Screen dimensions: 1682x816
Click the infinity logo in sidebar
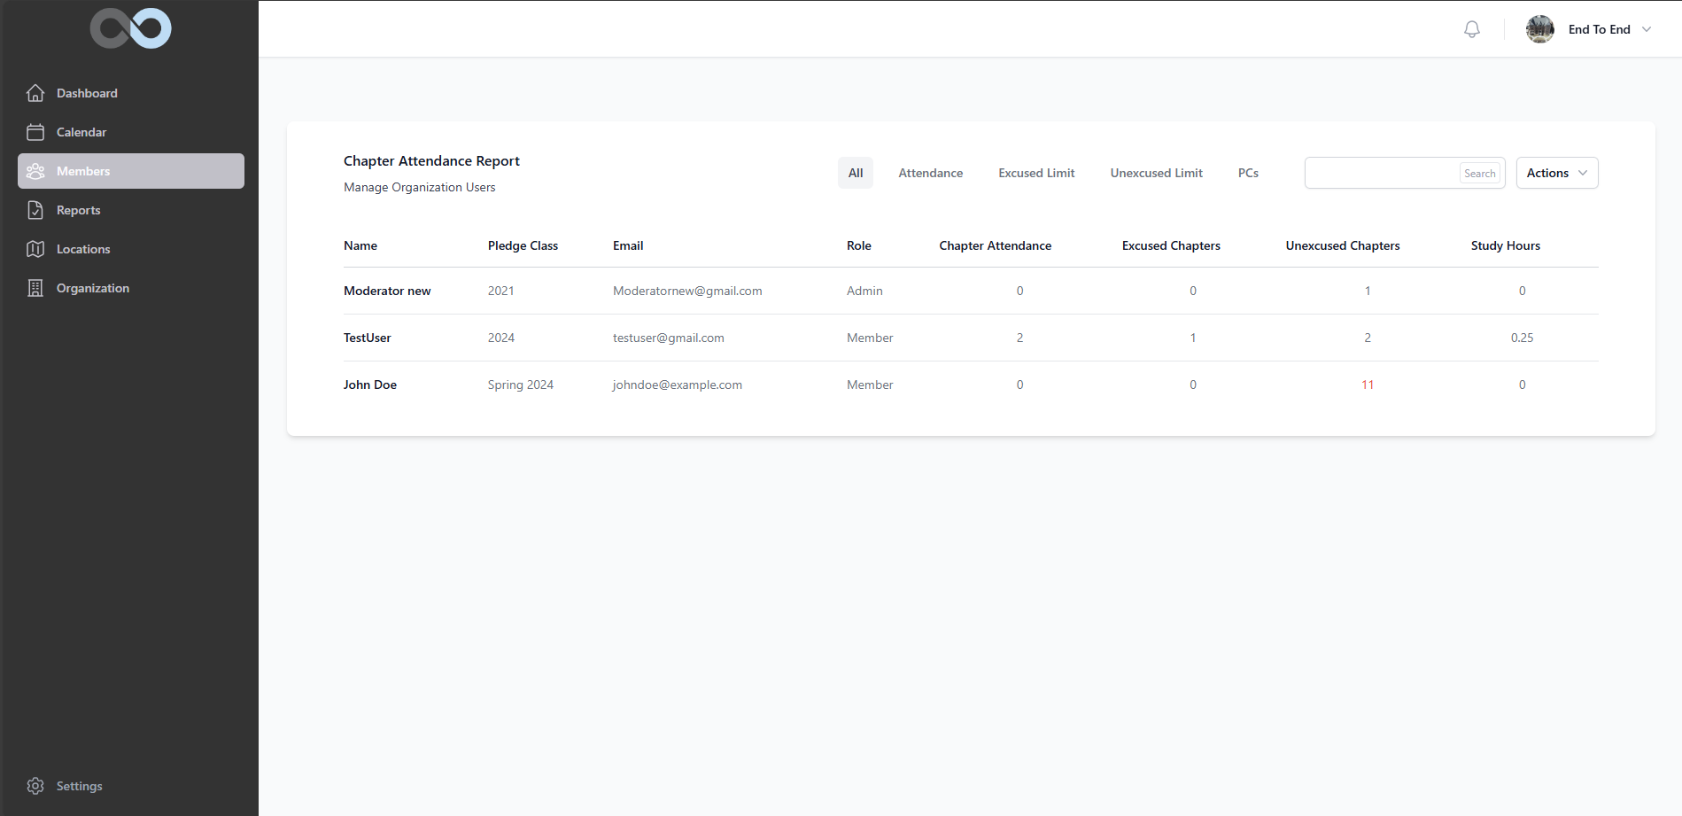coord(130,28)
